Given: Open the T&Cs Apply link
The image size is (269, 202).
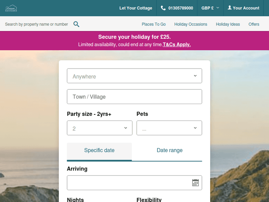Looking at the screenshot, I should pyautogui.click(x=177, y=45).
